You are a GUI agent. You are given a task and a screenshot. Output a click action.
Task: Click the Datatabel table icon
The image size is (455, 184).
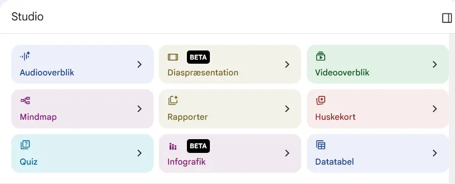pos(321,145)
